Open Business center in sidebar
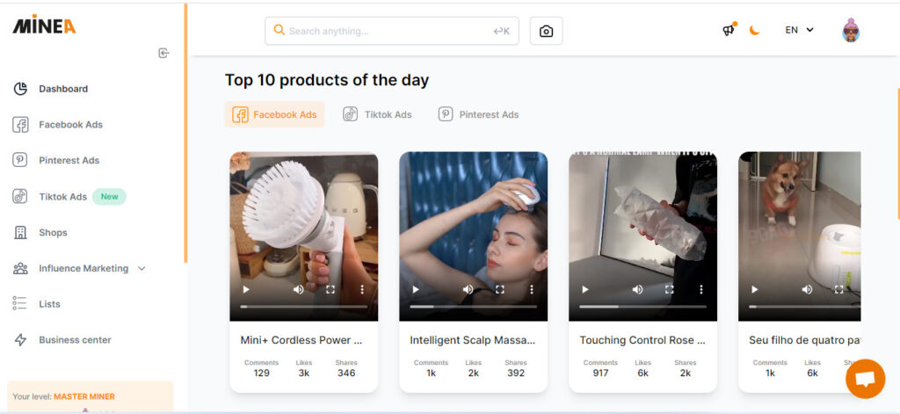The image size is (900, 414). (x=75, y=340)
